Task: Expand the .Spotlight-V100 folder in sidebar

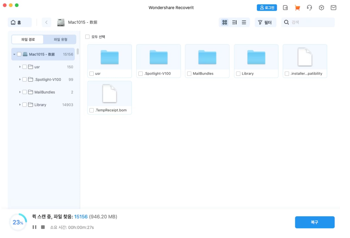Action: point(20,80)
